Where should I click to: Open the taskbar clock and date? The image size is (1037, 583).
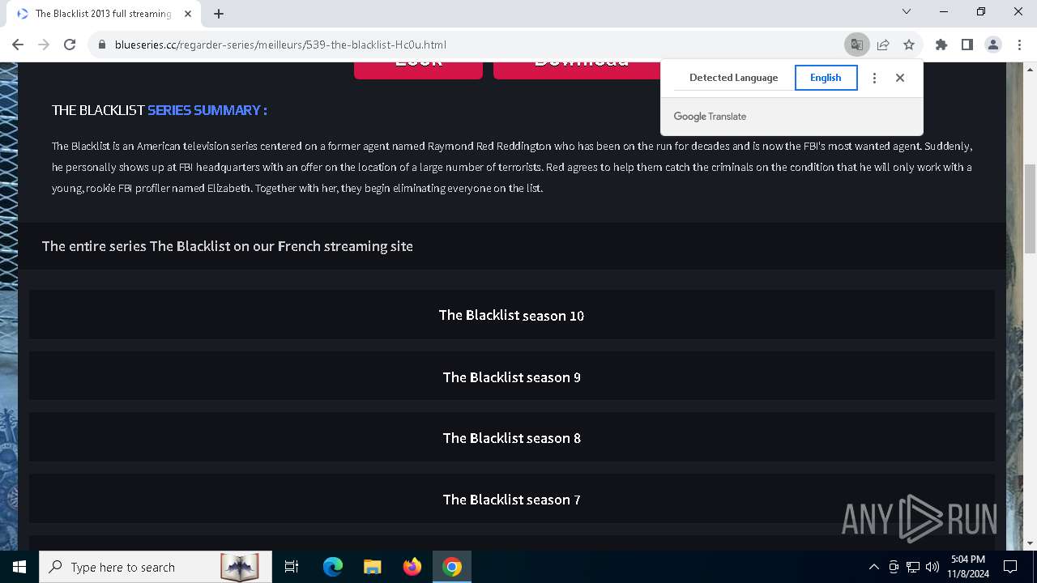968,567
